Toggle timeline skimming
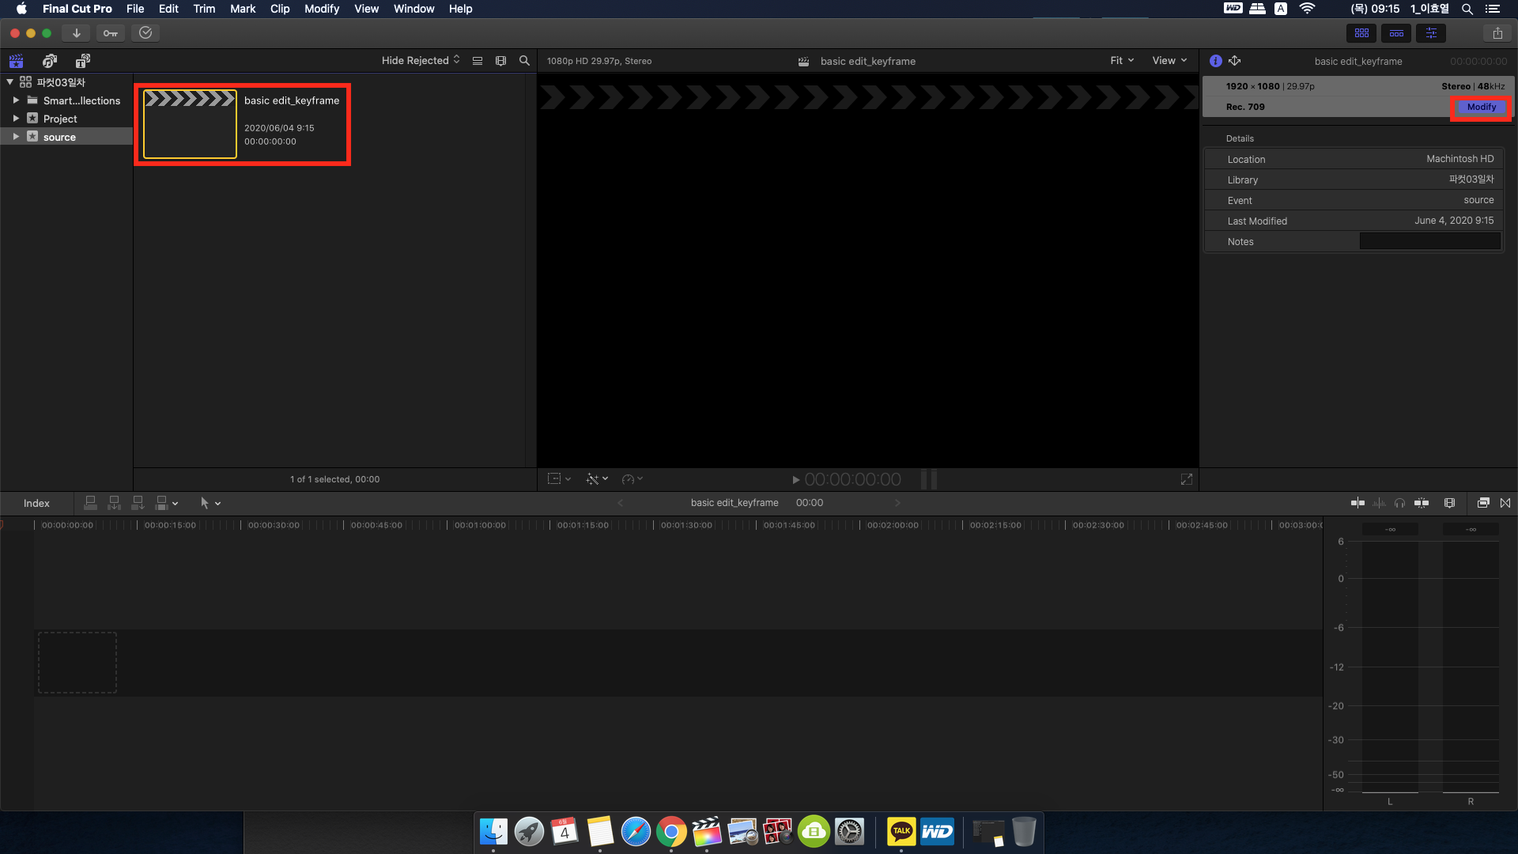The height and width of the screenshot is (854, 1518). (x=1358, y=503)
